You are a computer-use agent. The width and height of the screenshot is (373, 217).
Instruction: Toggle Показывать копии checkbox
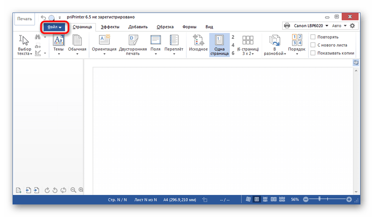tap(313, 53)
